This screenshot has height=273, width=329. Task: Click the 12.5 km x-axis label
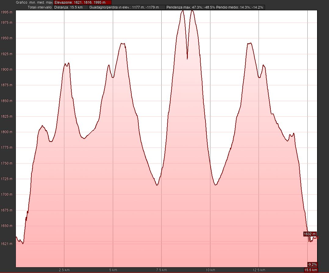(x=259, y=270)
